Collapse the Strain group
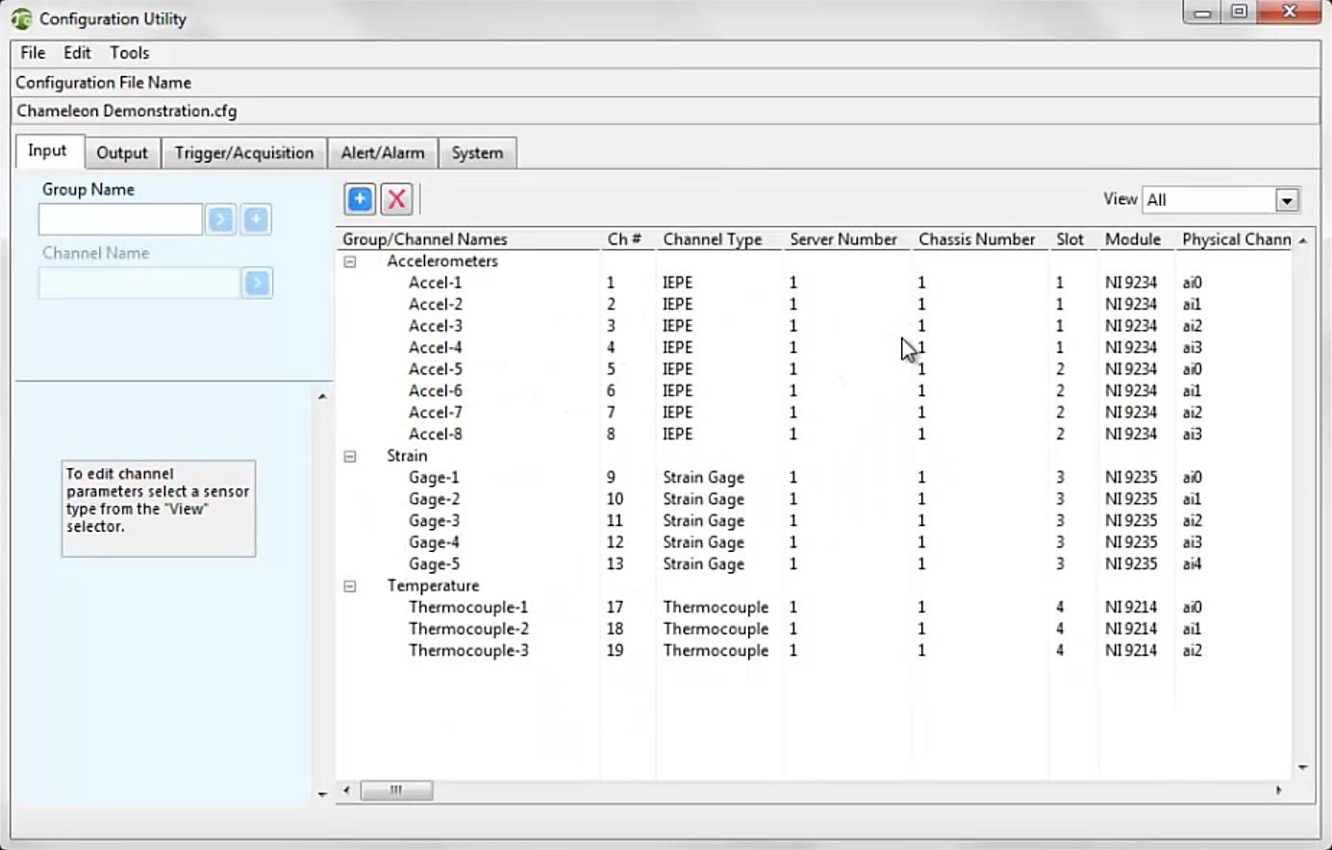 click(x=350, y=456)
